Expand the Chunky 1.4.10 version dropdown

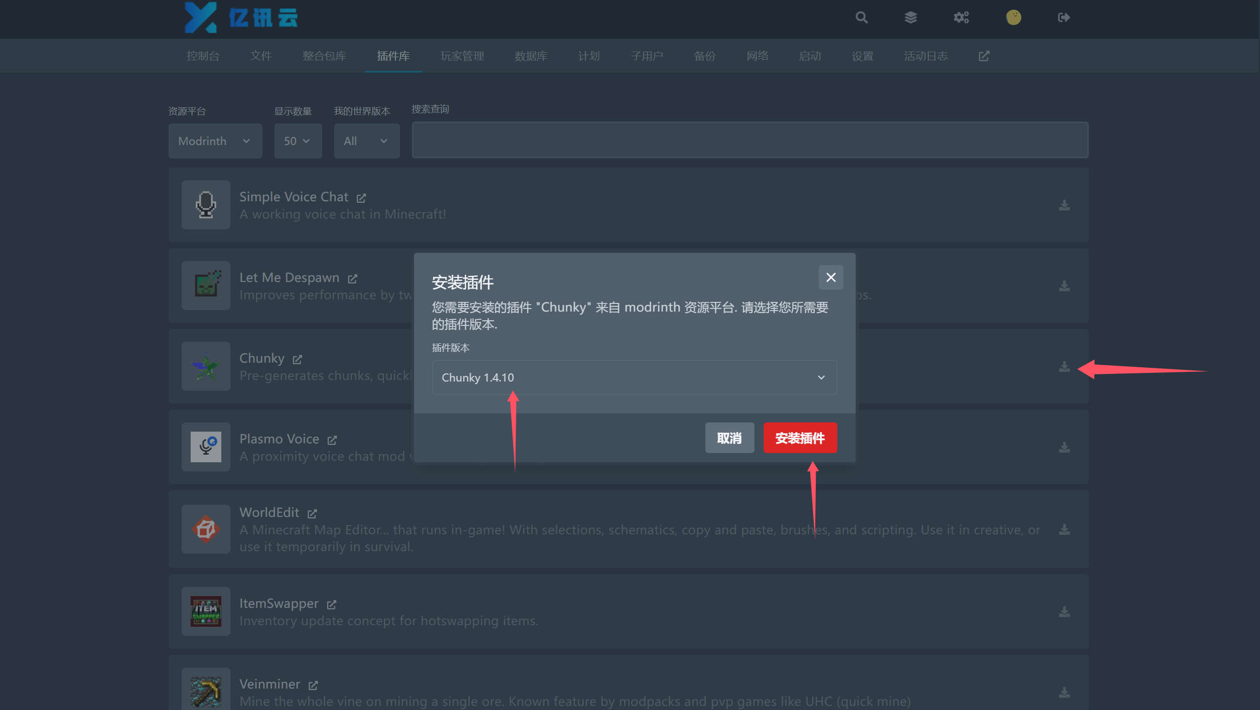(x=634, y=377)
